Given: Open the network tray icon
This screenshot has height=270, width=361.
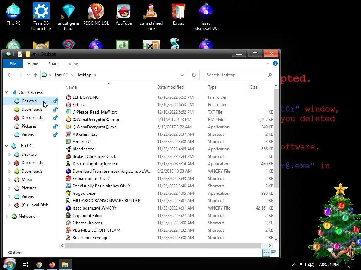Looking at the screenshot, I should pyautogui.click(x=303, y=265).
